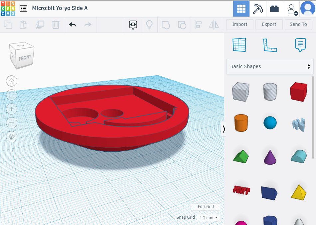Image resolution: width=316 pixels, height=225 pixels.
Task: Select the Mirror tool
Action: [x=214, y=25]
